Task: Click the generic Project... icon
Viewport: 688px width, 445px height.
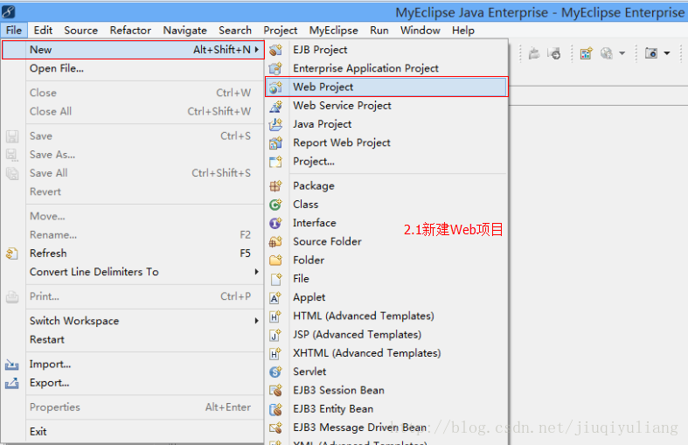Action: click(x=275, y=162)
